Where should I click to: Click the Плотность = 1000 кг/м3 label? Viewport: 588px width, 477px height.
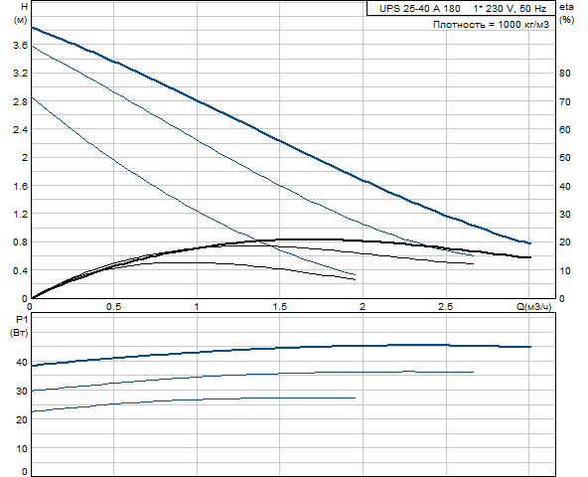point(492,25)
